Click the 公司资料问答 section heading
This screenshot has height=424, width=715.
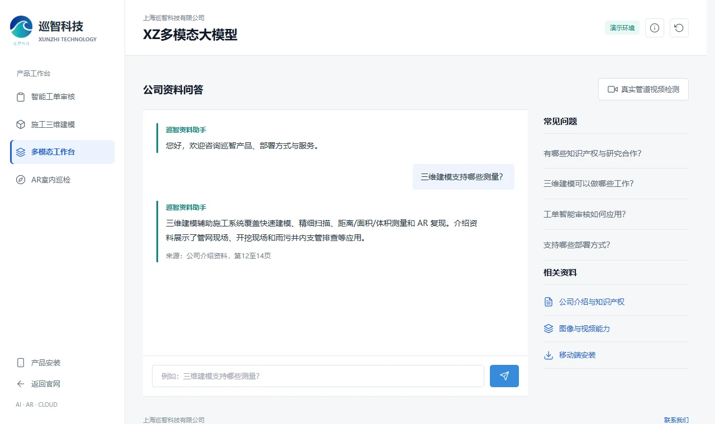click(x=173, y=90)
